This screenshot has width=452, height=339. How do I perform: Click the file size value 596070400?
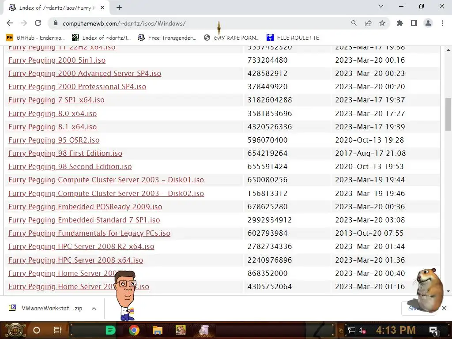point(267,140)
